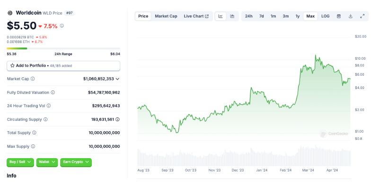Click $54,787,160,962 valuation value
Image resolution: width=371 pixels, height=187 pixels.
coord(104,92)
